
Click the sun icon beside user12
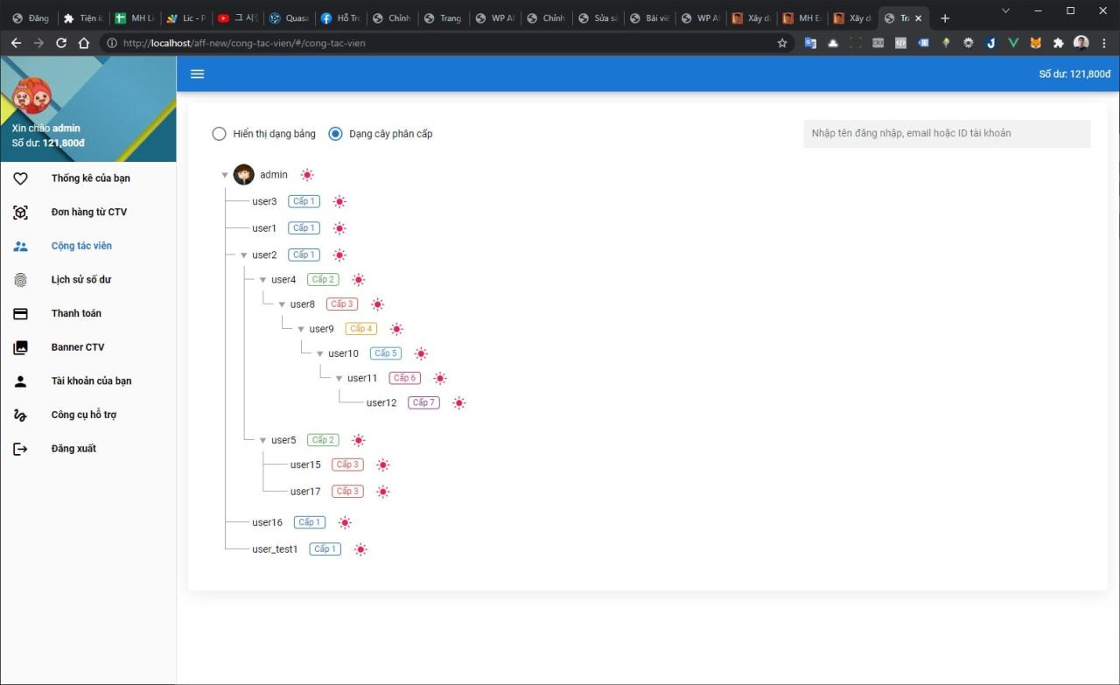coord(459,403)
